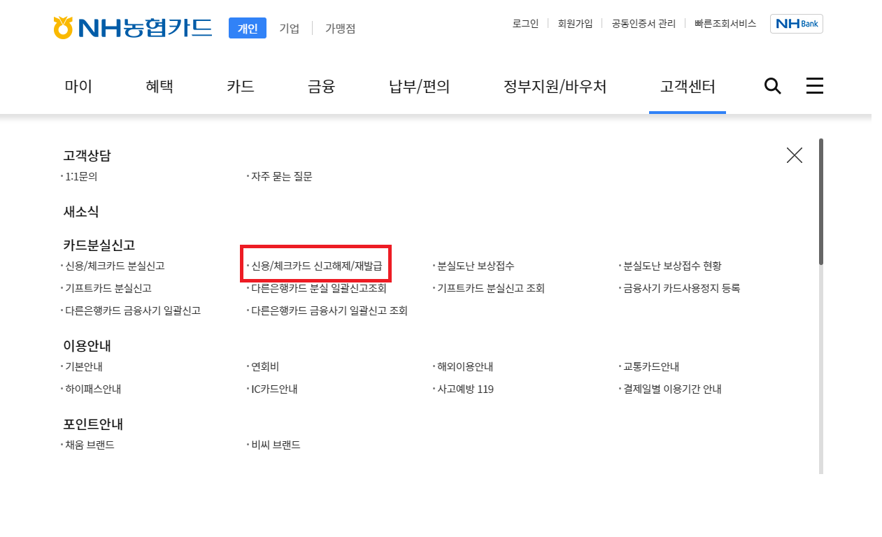This screenshot has width=882, height=537.
Task: Open 공동인증서 관리
Action: tap(642, 23)
